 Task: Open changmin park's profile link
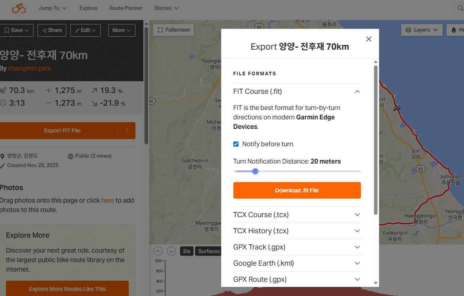pyautogui.click(x=30, y=69)
